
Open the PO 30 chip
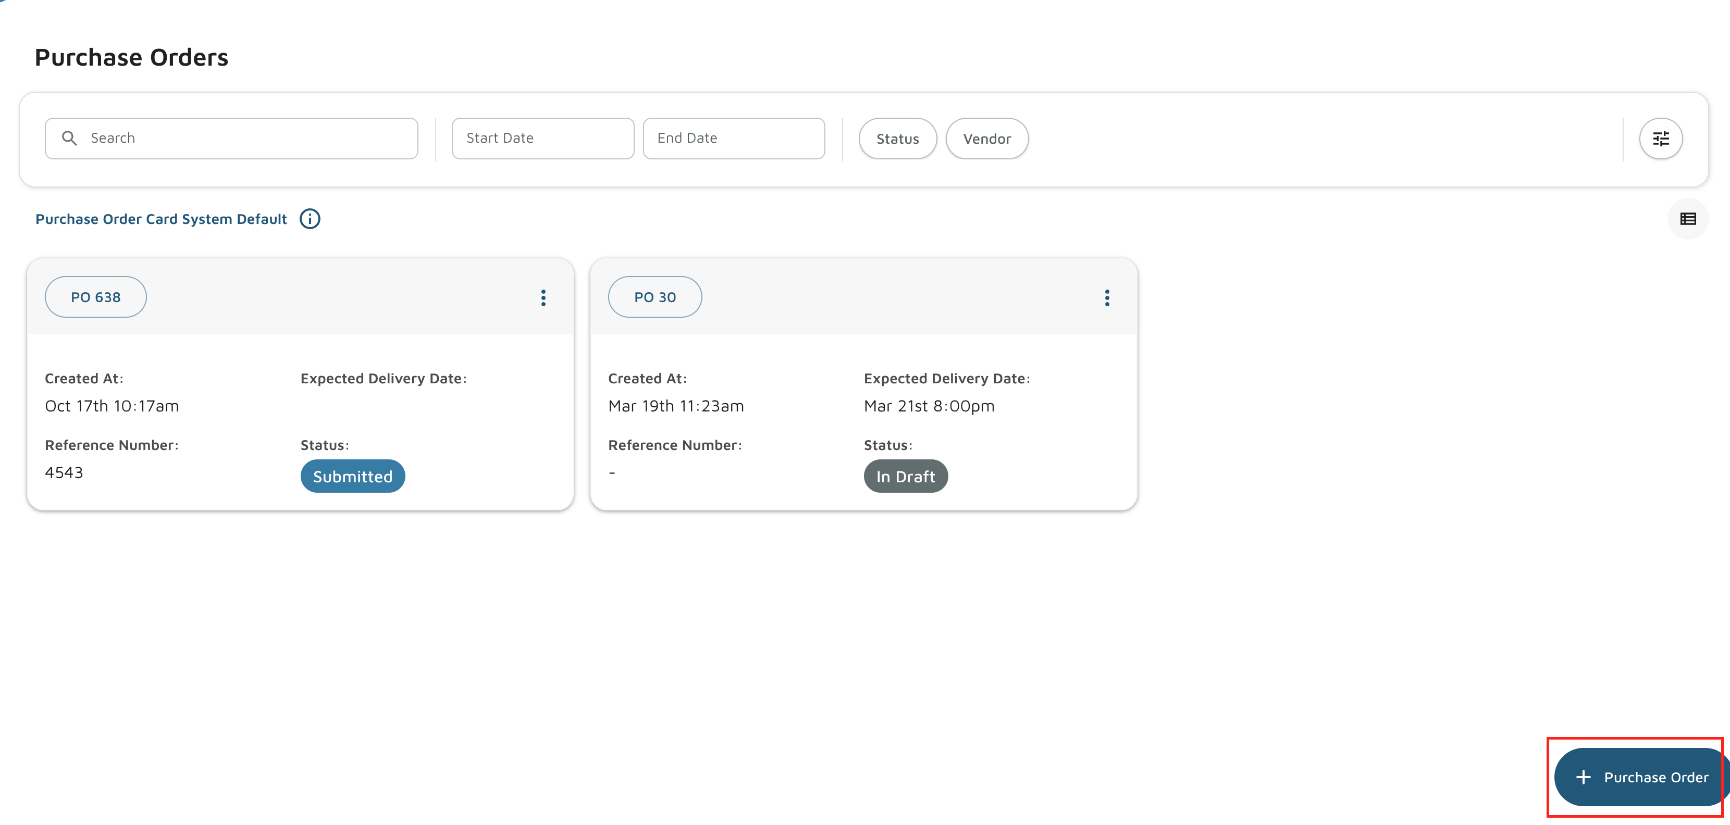655,297
